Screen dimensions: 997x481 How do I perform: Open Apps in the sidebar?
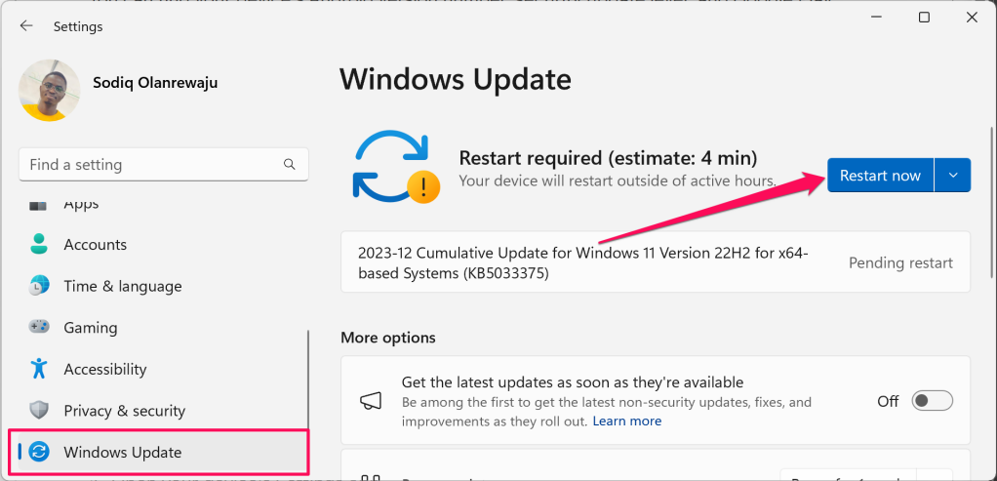[81, 205]
